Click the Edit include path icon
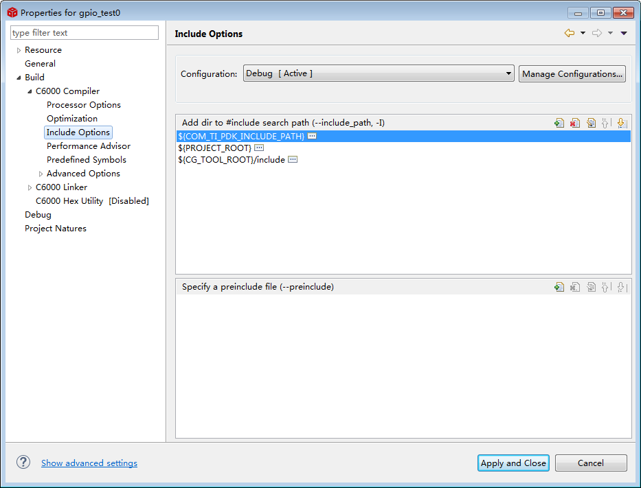 (591, 123)
